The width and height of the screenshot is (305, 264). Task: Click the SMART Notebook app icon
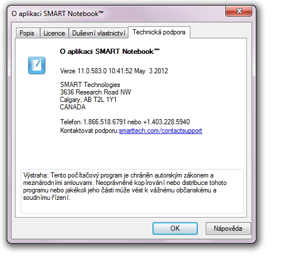37,65
